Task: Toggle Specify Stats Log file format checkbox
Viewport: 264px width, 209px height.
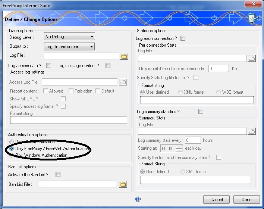Action: coord(196,78)
